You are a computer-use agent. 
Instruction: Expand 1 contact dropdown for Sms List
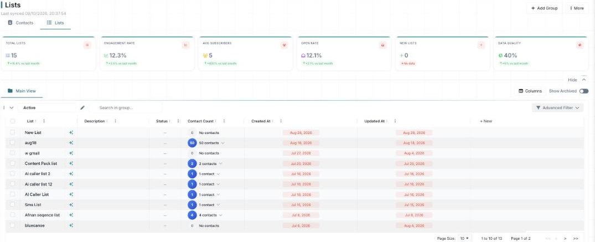(219, 205)
